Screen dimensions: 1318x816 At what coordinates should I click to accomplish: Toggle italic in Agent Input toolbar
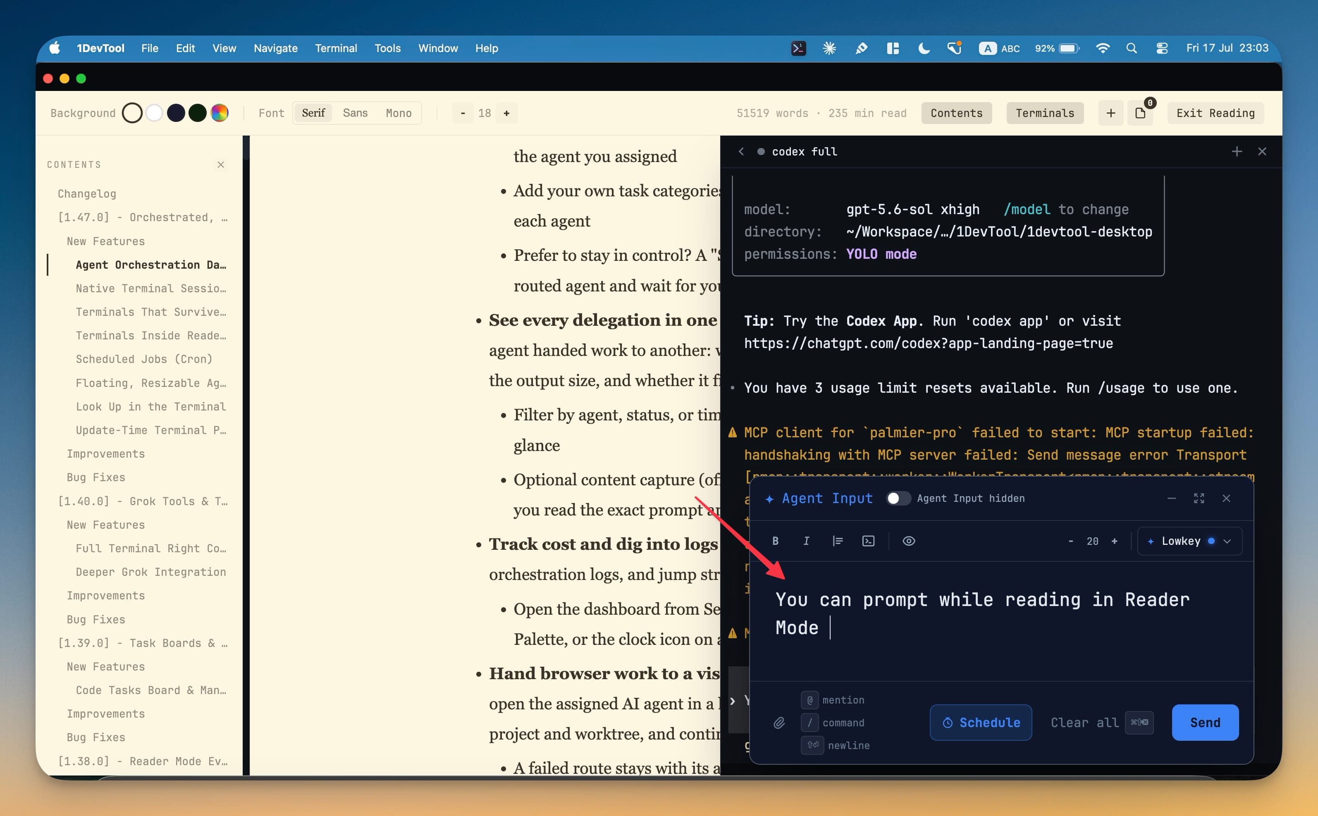[x=806, y=541]
